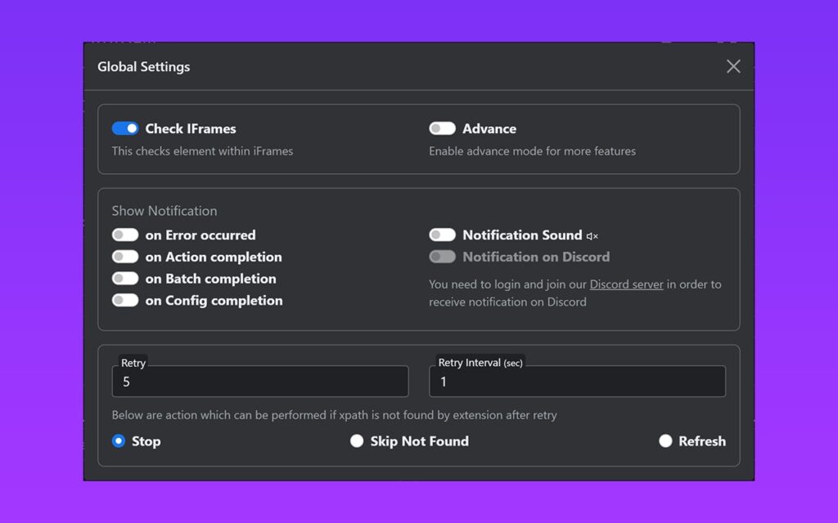
Task: Pick the Refresh radio option
Action: 665,441
